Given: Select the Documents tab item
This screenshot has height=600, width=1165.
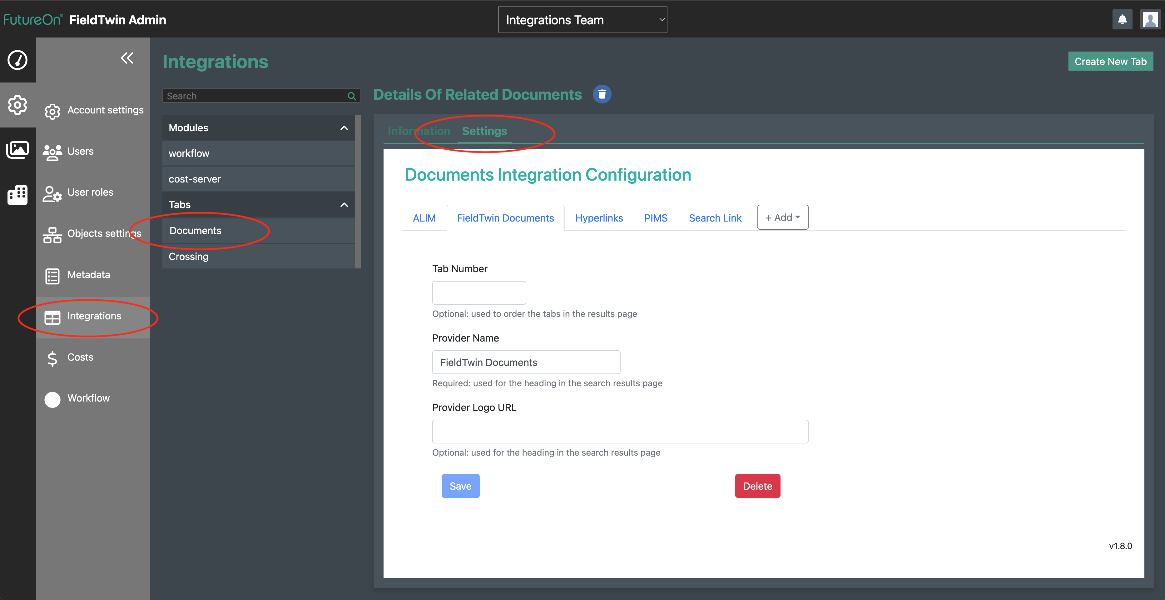Looking at the screenshot, I should point(258,231).
